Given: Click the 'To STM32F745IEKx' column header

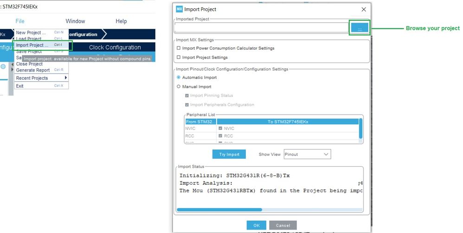Looking at the screenshot, I should click(x=288, y=122).
